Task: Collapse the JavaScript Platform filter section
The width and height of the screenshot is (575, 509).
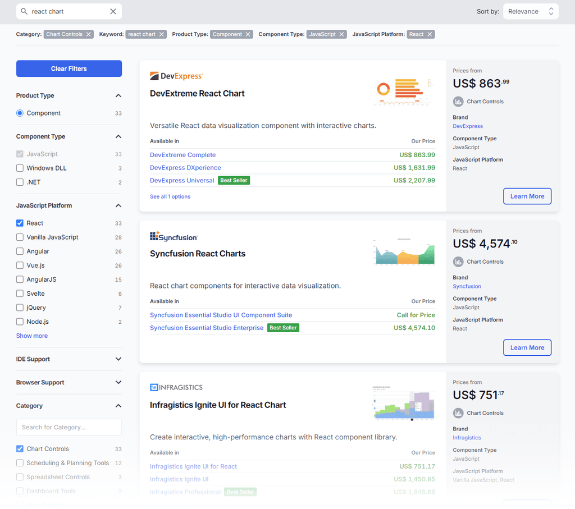Action: (118, 205)
